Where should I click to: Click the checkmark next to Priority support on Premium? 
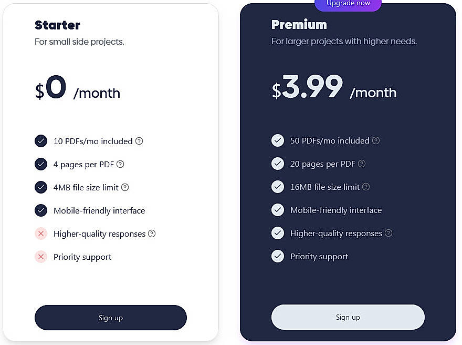[x=278, y=256]
